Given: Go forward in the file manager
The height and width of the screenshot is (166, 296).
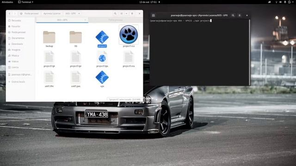Looking at the screenshot, I should 14,13.
